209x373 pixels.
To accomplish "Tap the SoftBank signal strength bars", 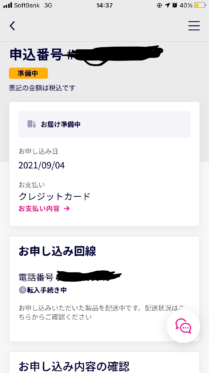I will [x=7, y=5].
